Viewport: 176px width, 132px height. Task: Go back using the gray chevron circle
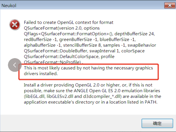point(15,65)
